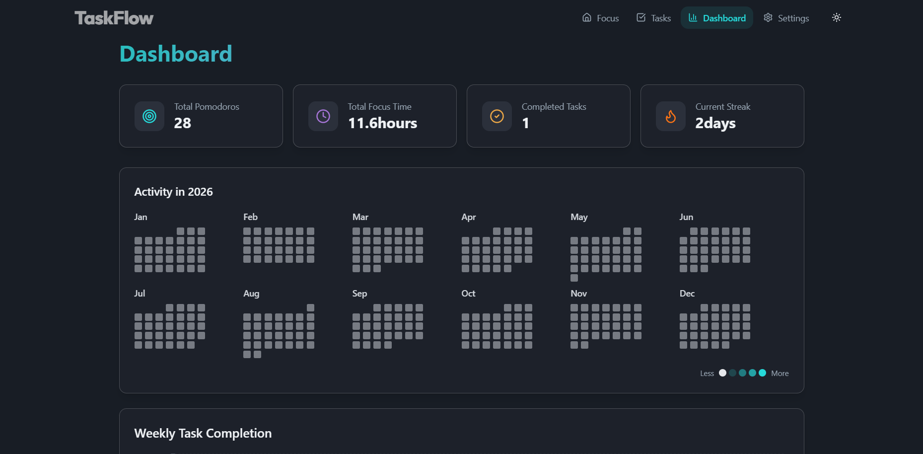The width and height of the screenshot is (923, 454).
Task: Click the Activity in 2026 heading
Action: pos(173,192)
